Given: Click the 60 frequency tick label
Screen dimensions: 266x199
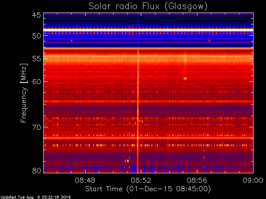Looking at the screenshot, I should click(x=37, y=82).
